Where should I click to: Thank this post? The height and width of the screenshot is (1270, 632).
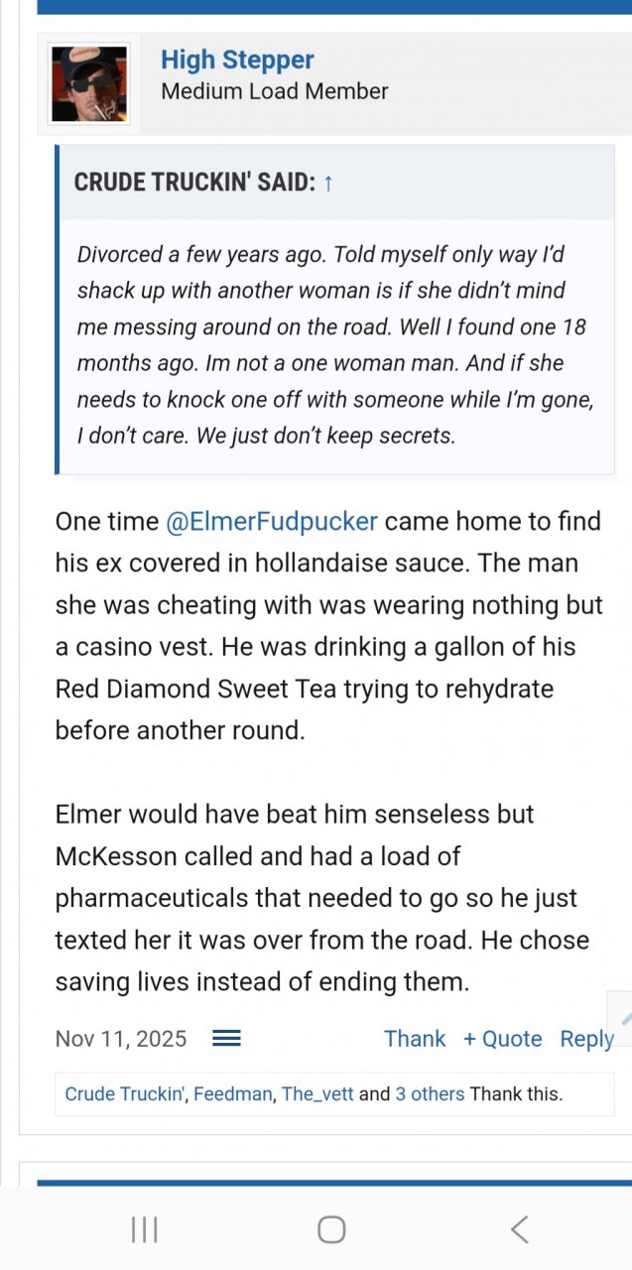pyautogui.click(x=415, y=1038)
